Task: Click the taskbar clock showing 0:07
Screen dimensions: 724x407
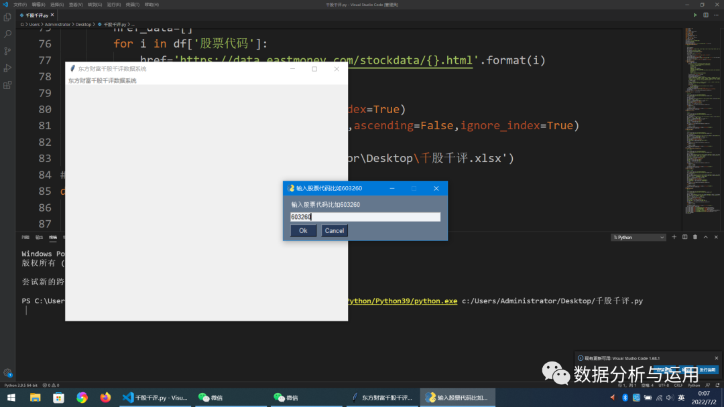Action: [x=704, y=398]
